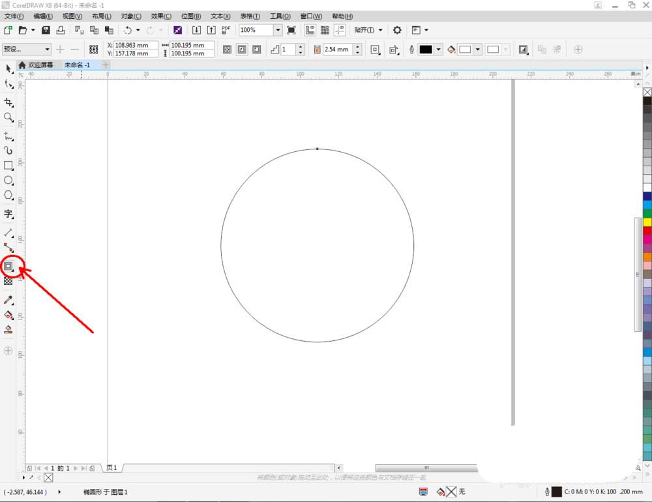Click the Export icon
Screen dimensions: 652x502
click(x=211, y=30)
